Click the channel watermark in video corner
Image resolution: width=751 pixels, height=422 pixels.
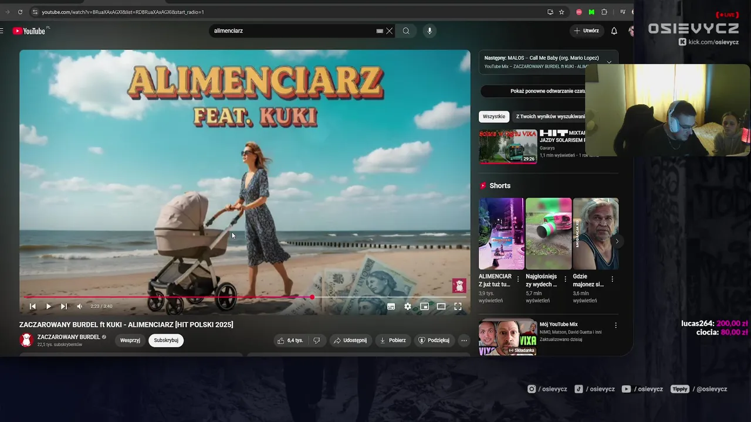[x=459, y=285]
